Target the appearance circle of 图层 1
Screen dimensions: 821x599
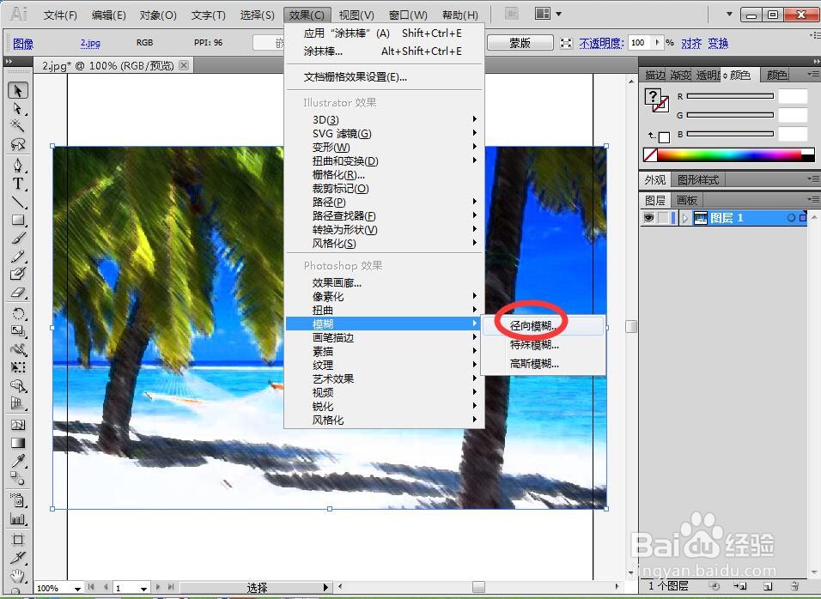click(x=791, y=217)
